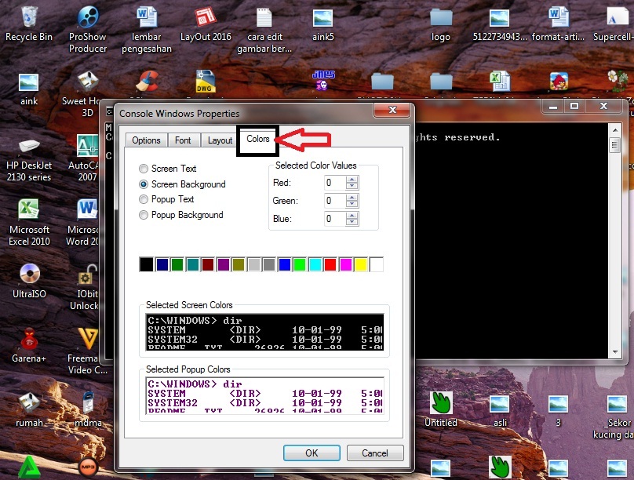Screen dimensions: 634x480
Task: Choose the Popup Background radio option
Action: pyautogui.click(x=144, y=215)
